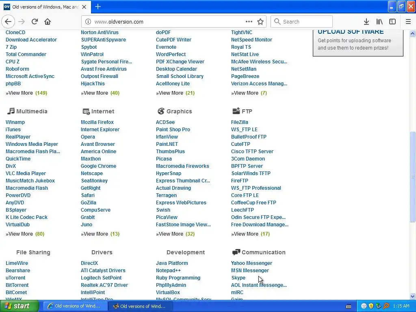Click the page scrollbar thumb
Screen dimensions: 416x312
click(x=413, y=176)
